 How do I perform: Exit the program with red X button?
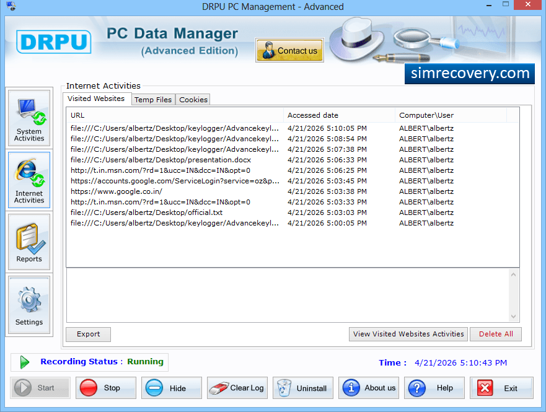pyautogui.click(x=501, y=388)
